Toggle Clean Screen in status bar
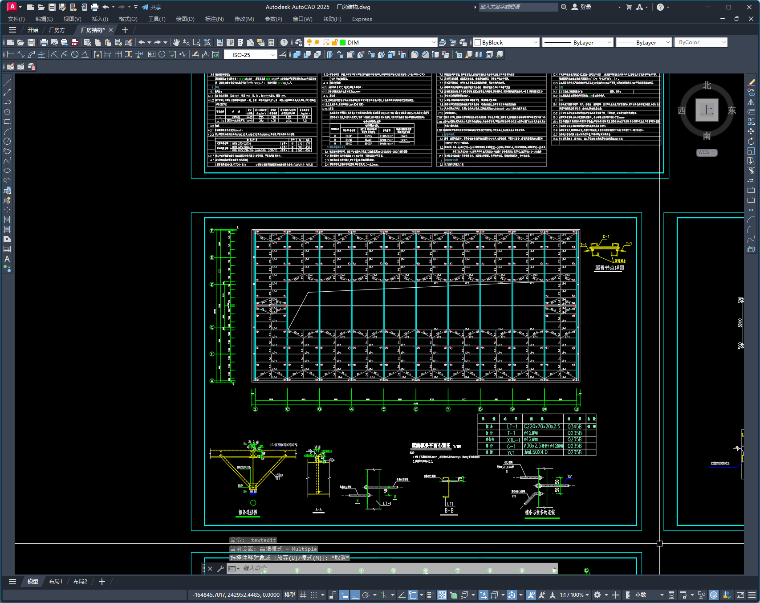This screenshot has height=603, width=760. coord(740,595)
